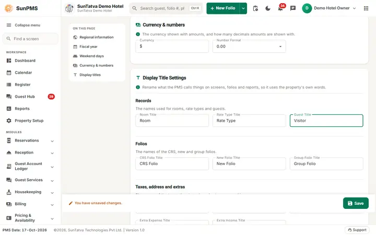Click the Housekeeping module icon
376x235 pixels.
pos(9,192)
